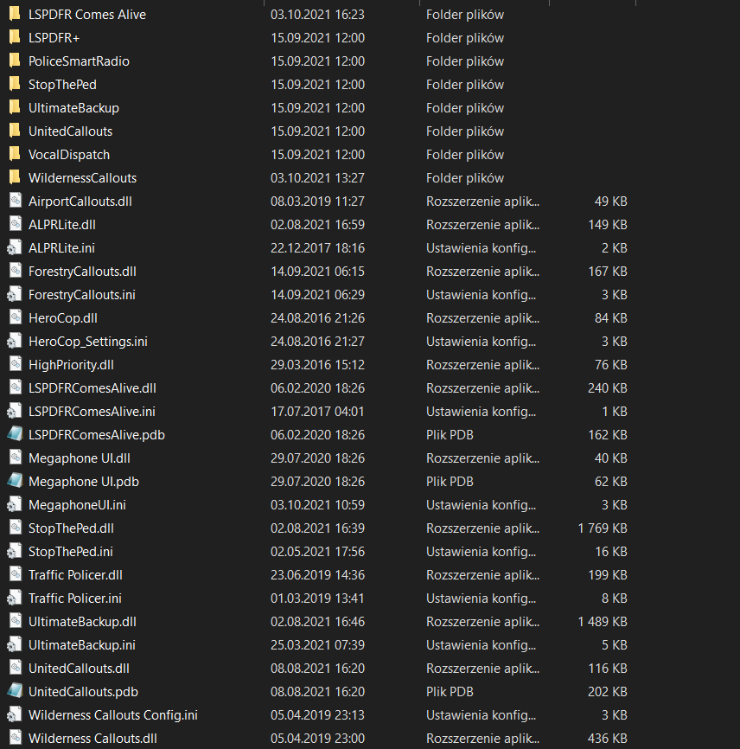Click the HighPriority.dll file icon

coord(15,364)
